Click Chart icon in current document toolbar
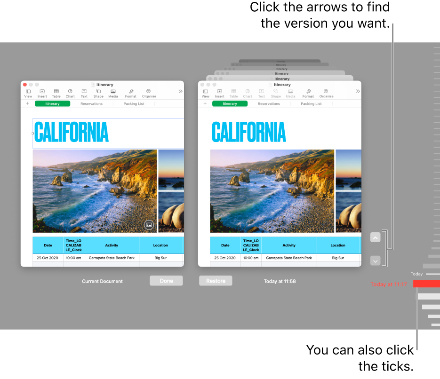 (x=70, y=94)
